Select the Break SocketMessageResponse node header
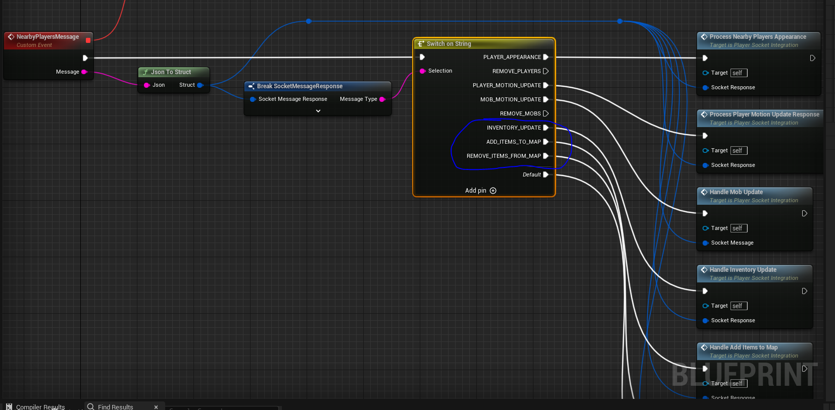Viewport: 835px width, 410px height. pyautogui.click(x=318, y=86)
